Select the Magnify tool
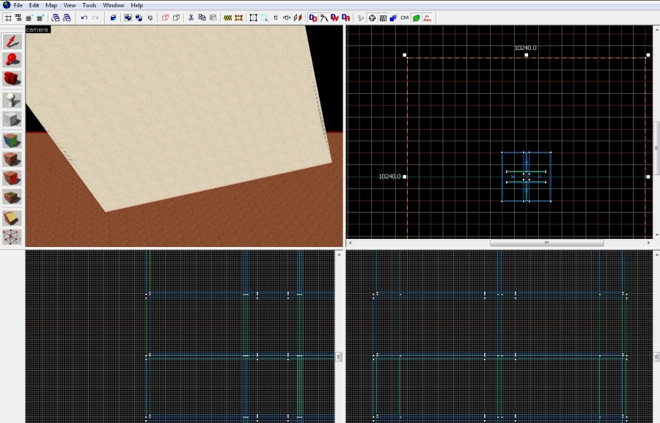Image resolution: width=660 pixels, height=423 pixels. coord(12,60)
